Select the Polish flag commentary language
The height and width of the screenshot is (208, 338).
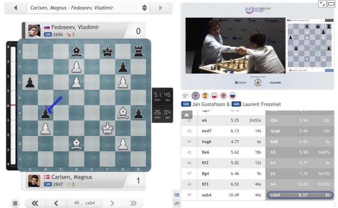click(x=214, y=96)
